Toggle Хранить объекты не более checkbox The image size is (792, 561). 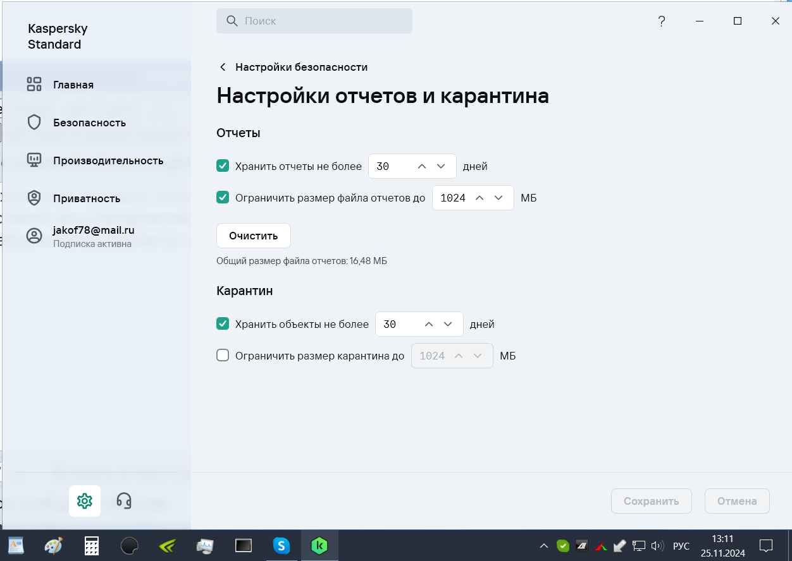click(223, 324)
